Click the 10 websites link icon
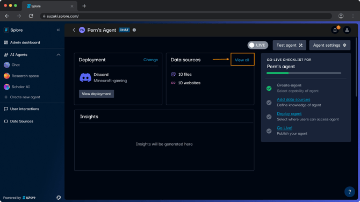 tap(174, 83)
